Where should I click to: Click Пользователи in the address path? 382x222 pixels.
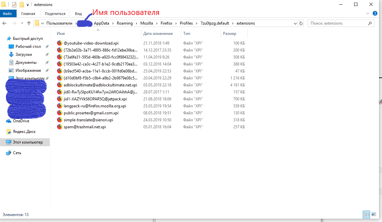tap(59, 23)
